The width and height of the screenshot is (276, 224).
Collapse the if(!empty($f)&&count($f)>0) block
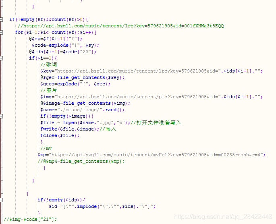(x=1, y=19)
